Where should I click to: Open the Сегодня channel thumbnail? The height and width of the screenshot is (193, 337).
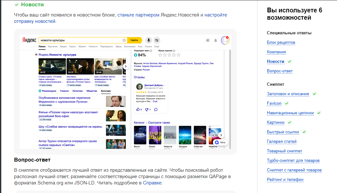[185, 135]
